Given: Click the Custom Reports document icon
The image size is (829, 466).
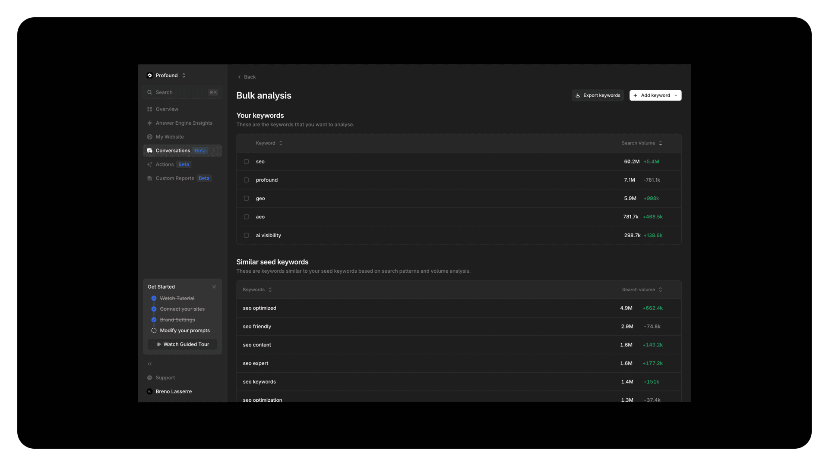Looking at the screenshot, I should pos(149,178).
